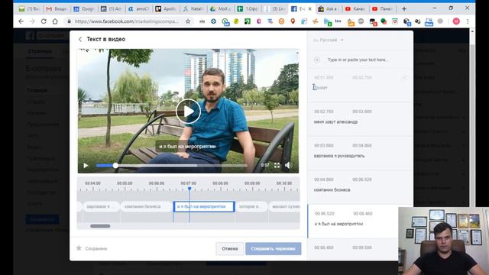The image size is (489, 275).
Task: Click the 00:09:00 mark on the timeline ruler
Action: point(252,183)
